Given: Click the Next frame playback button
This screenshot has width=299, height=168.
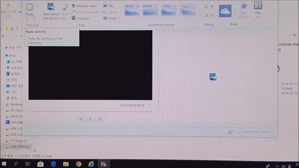Looking at the screenshot, I should 100,119.
